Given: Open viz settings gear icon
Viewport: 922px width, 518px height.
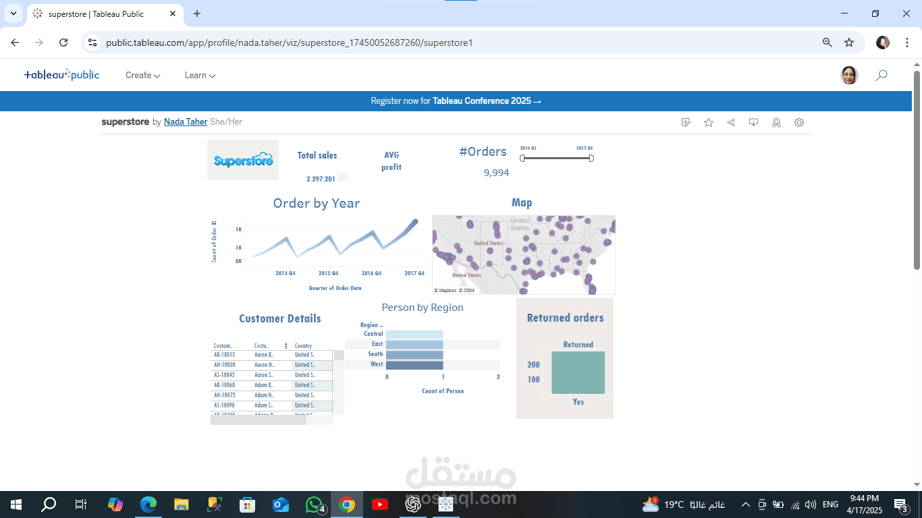Looking at the screenshot, I should [x=799, y=122].
